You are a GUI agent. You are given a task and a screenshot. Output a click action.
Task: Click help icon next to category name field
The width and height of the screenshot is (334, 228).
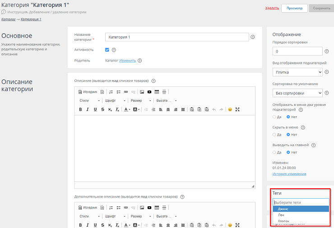tap(253, 37)
